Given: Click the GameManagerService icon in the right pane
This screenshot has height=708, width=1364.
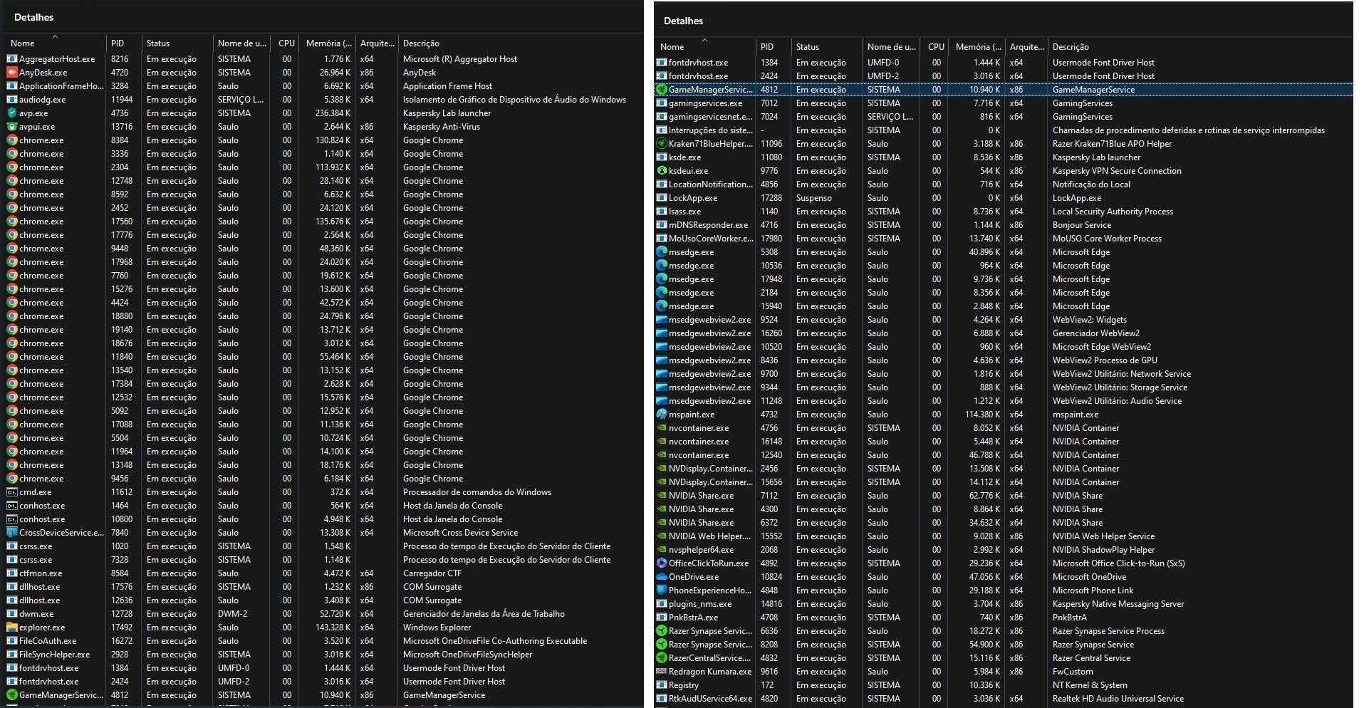Looking at the screenshot, I should coord(662,90).
